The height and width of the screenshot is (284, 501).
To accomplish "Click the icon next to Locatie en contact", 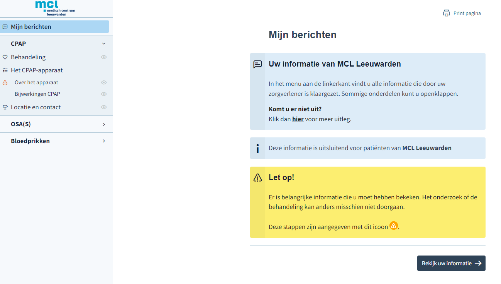I will [5, 107].
